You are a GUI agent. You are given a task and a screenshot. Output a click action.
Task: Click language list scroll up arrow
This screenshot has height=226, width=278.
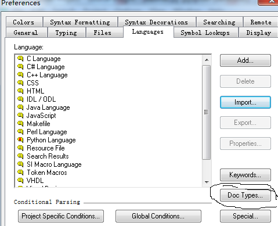tap(207, 60)
